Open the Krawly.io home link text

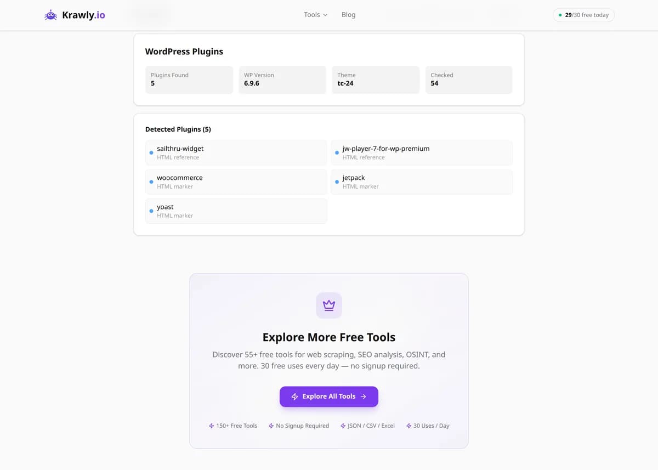pos(83,15)
